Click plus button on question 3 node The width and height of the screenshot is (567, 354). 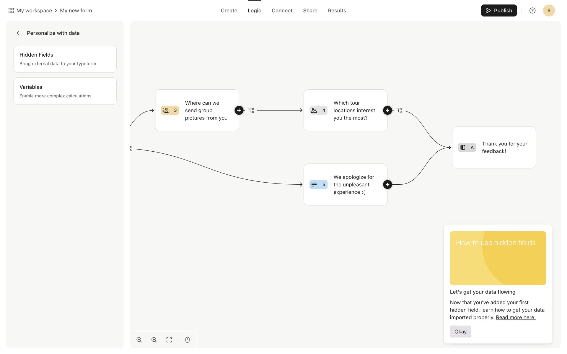pos(239,110)
